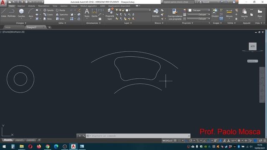The width and height of the screenshot is (267, 150).
Task: Click the table icon in Annotazione
Action: pos(100,19)
